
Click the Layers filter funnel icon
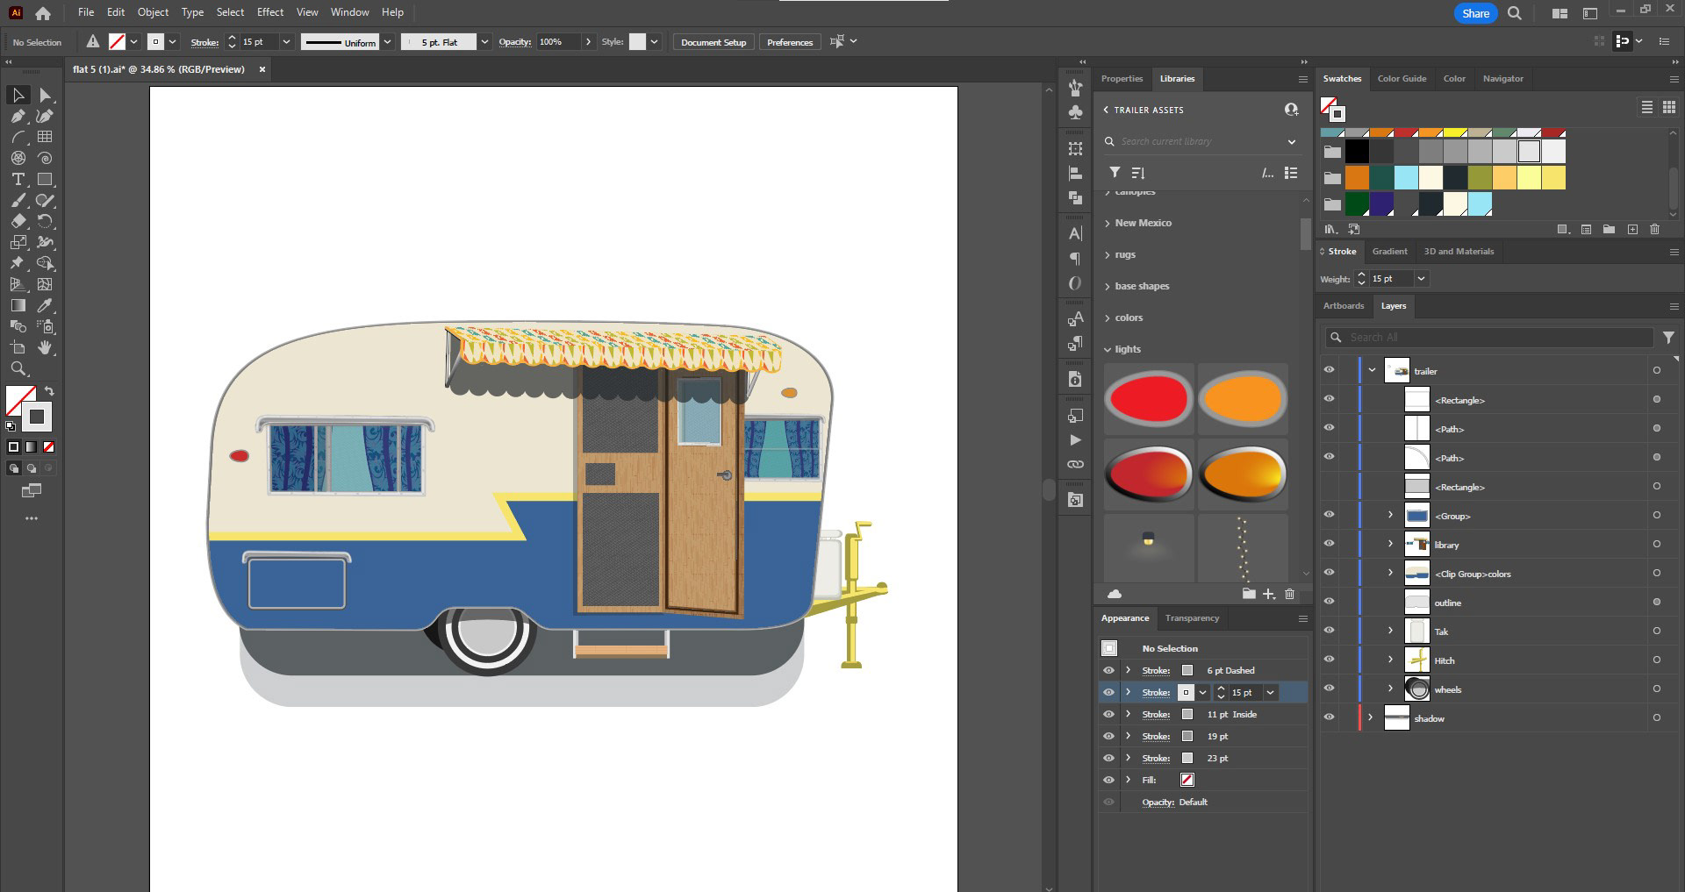tap(1668, 337)
